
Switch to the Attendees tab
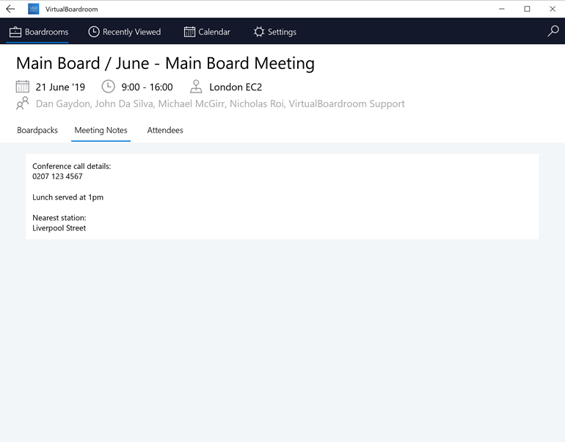click(165, 130)
